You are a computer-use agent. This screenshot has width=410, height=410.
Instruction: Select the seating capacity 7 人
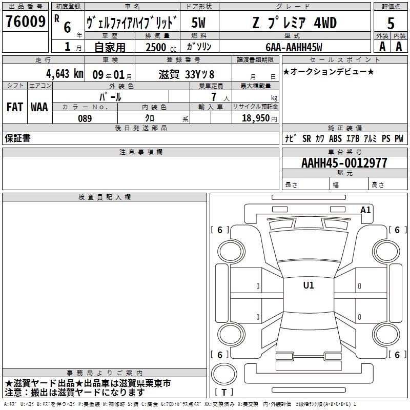point(220,97)
